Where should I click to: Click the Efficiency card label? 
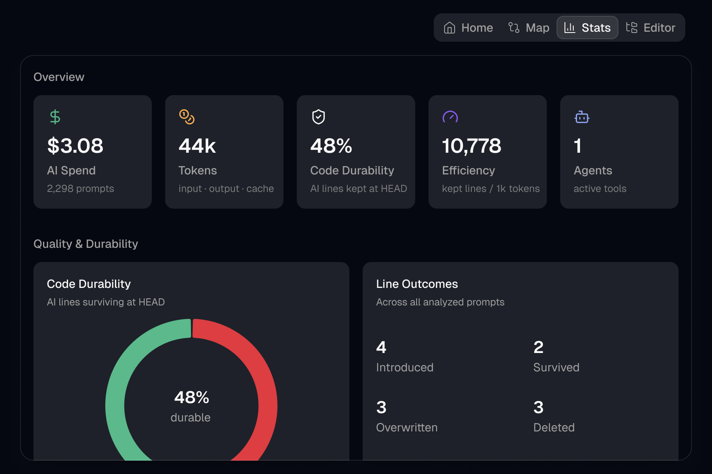point(468,170)
